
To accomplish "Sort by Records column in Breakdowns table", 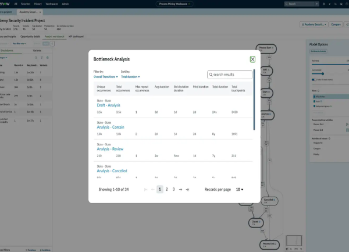I will 19,65.
